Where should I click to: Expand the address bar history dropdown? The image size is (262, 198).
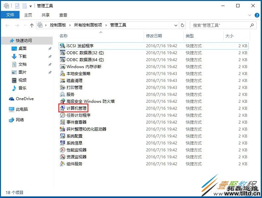[x=176, y=25]
